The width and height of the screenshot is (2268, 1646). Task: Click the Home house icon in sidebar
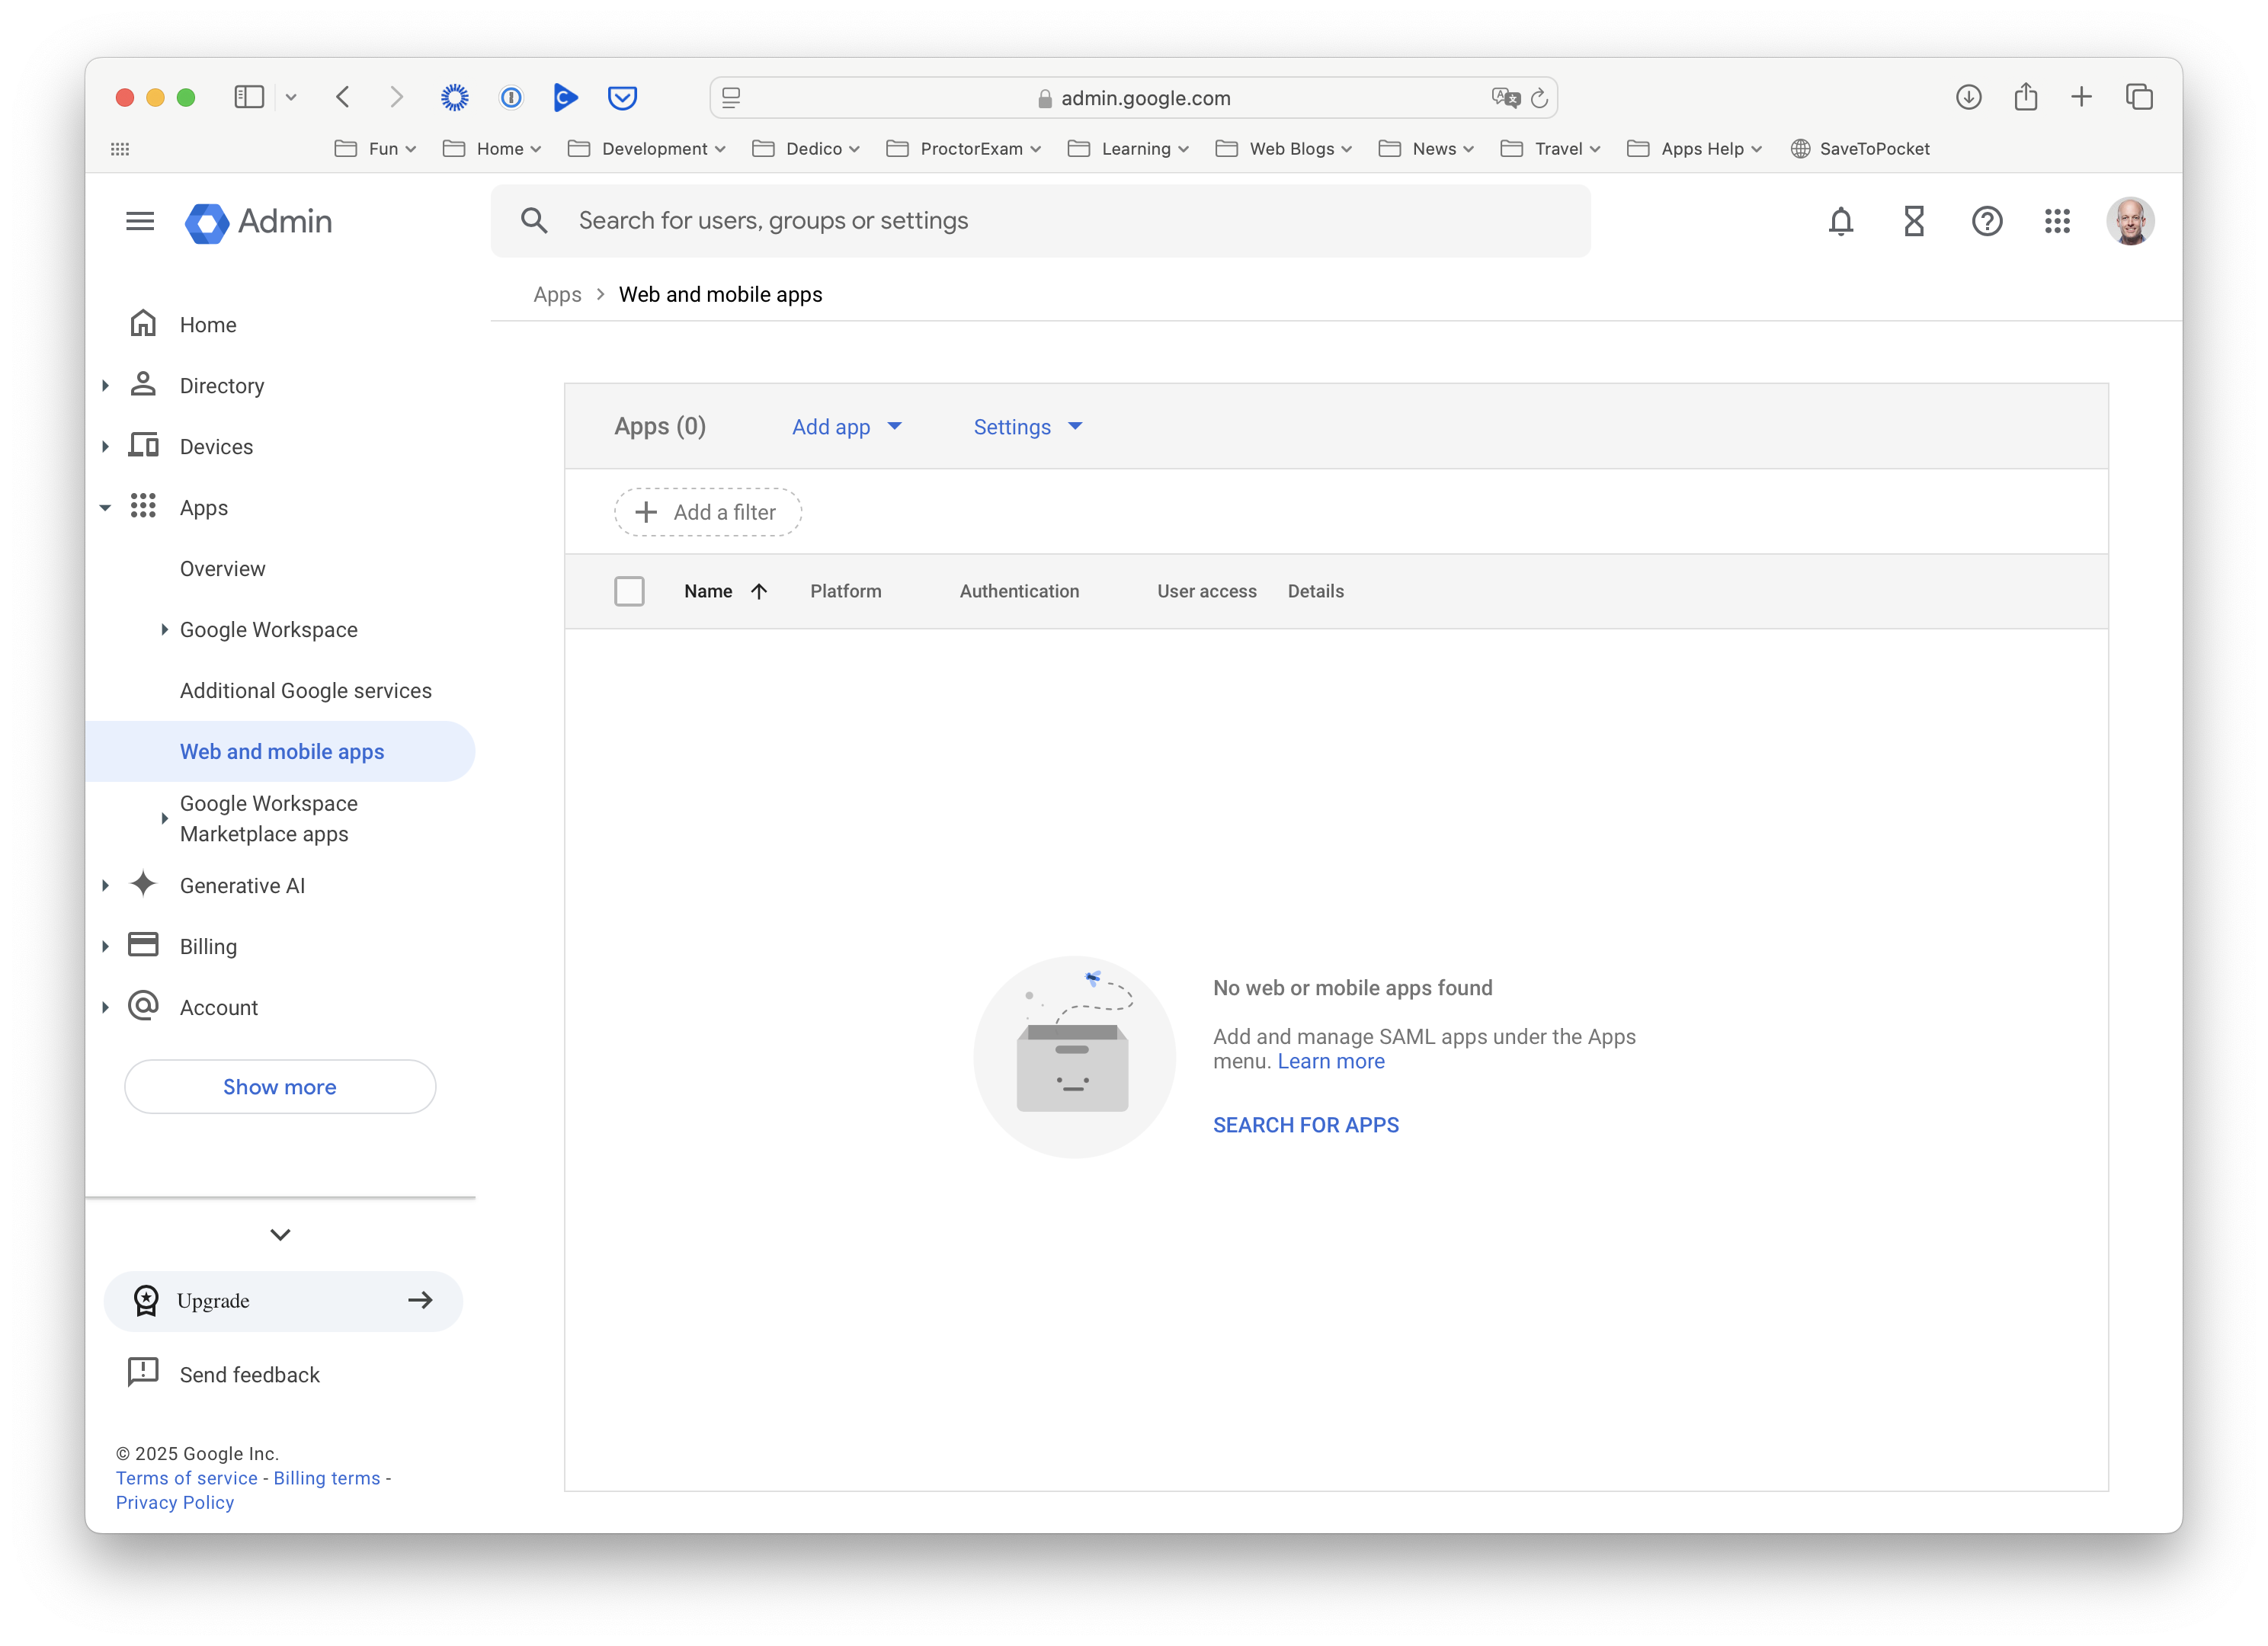pyautogui.click(x=143, y=323)
